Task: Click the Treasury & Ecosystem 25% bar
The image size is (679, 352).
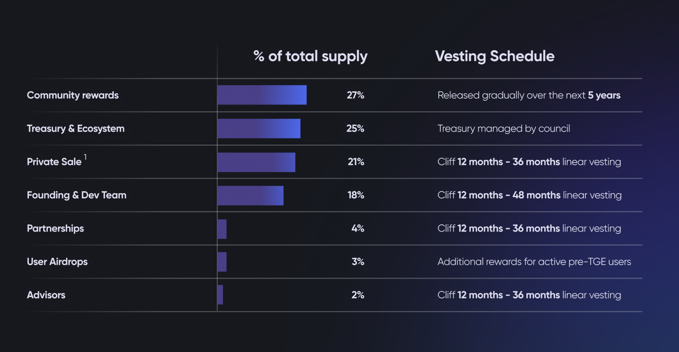Action: [259, 128]
